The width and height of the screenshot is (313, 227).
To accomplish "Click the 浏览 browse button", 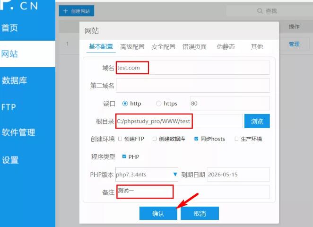I will coord(257,121).
